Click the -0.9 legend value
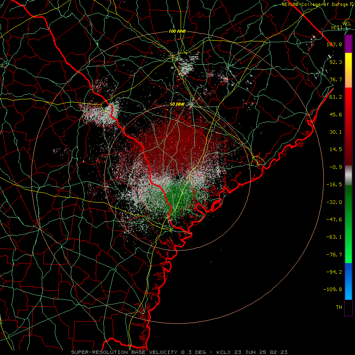The image size is (355, 355). tap(336, 167)
